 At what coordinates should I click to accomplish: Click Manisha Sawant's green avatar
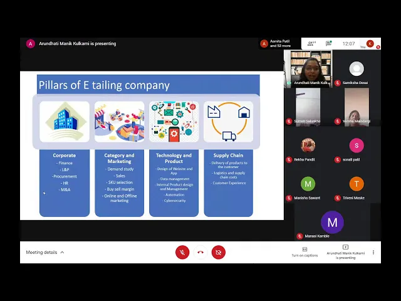[308, 184]
